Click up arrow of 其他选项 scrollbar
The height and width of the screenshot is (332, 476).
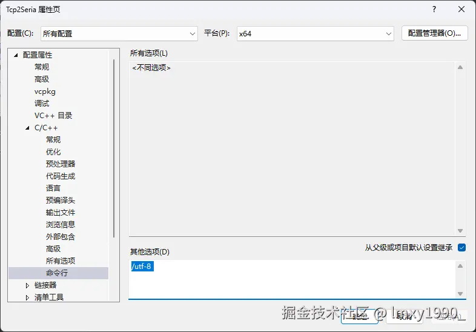[460, 266]
